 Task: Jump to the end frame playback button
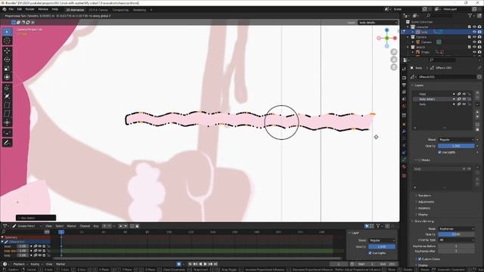(216, 264)
